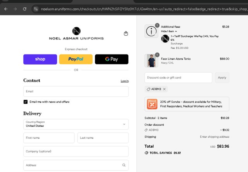Choose PayPal express checkout
The height and width of the screenshot is (172, 248).
[76, 59]
